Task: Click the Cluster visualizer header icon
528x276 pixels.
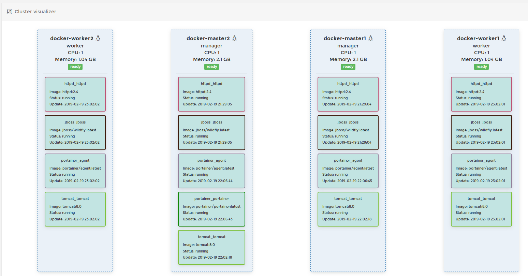Action: [9, 12]
